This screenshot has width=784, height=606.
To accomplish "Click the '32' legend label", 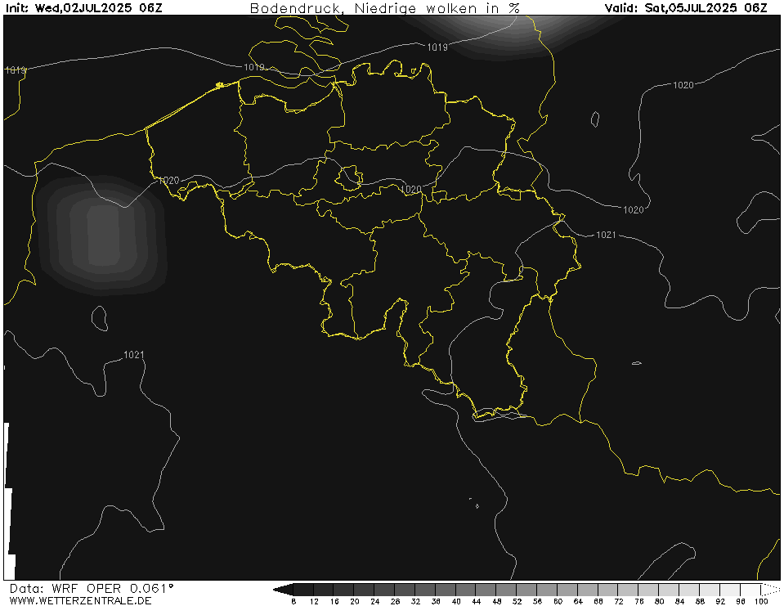I will (415, 601).
